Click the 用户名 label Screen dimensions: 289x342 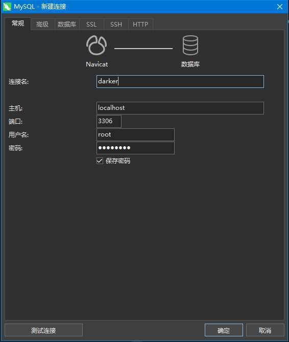[x=18, y=135]
